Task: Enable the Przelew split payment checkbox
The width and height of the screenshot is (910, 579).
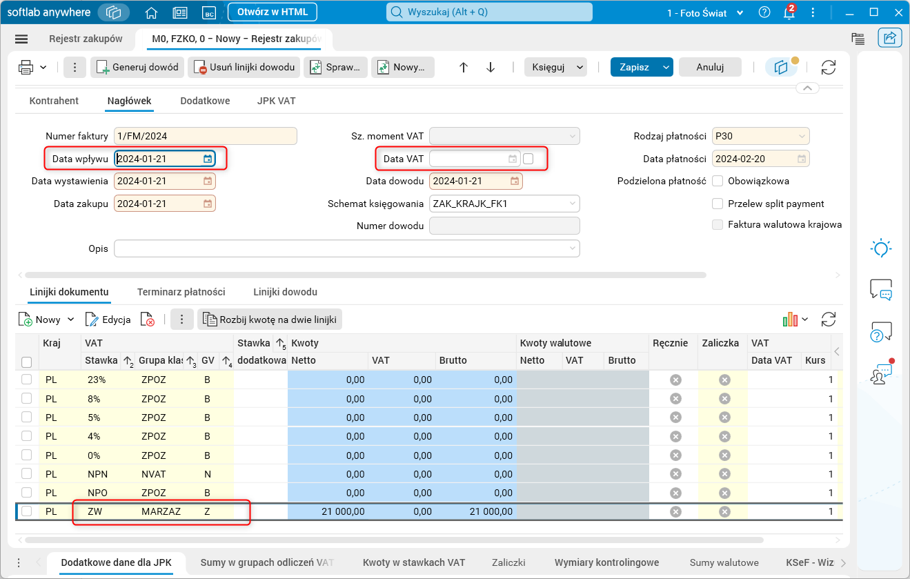Action: (x=718, y=204)
